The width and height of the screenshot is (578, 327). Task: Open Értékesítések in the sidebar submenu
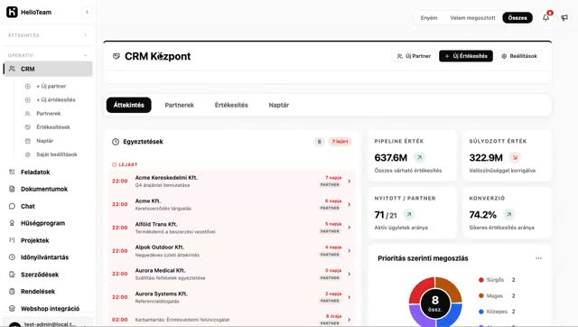[x=53, y=127]
